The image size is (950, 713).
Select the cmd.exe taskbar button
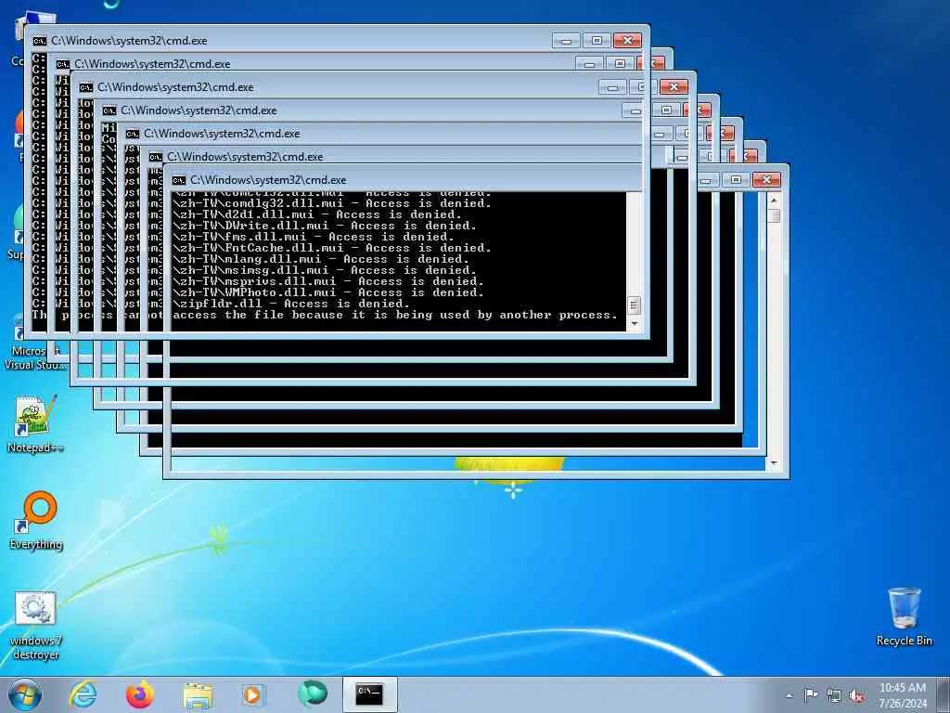(x=369, y=694)
